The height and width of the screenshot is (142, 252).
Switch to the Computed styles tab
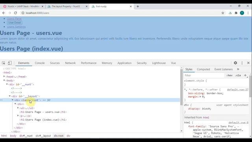click(x=203, y=69)
